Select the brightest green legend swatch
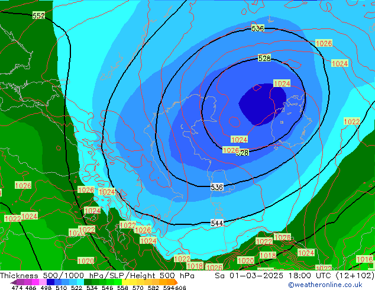375x290 pixels. point(118,282)
